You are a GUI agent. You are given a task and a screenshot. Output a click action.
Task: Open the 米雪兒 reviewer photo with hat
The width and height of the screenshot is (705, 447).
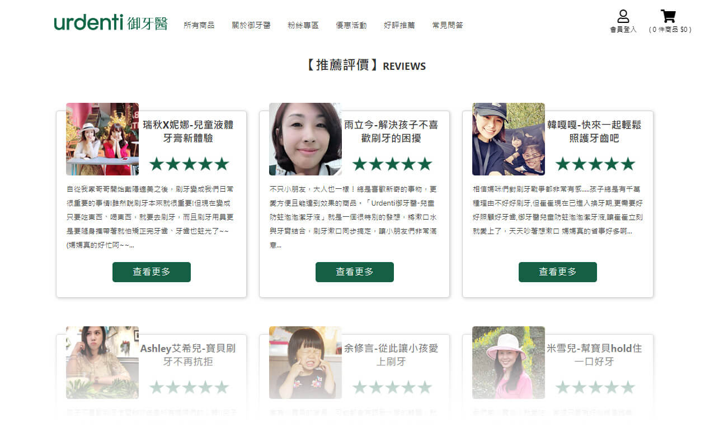click(x=509, y=363)
